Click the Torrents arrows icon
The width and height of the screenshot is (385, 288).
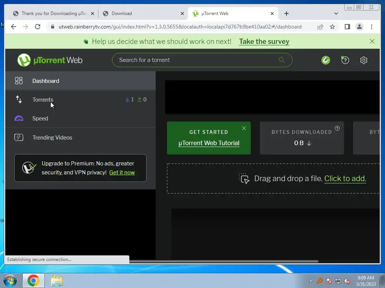tap(19, 99)
